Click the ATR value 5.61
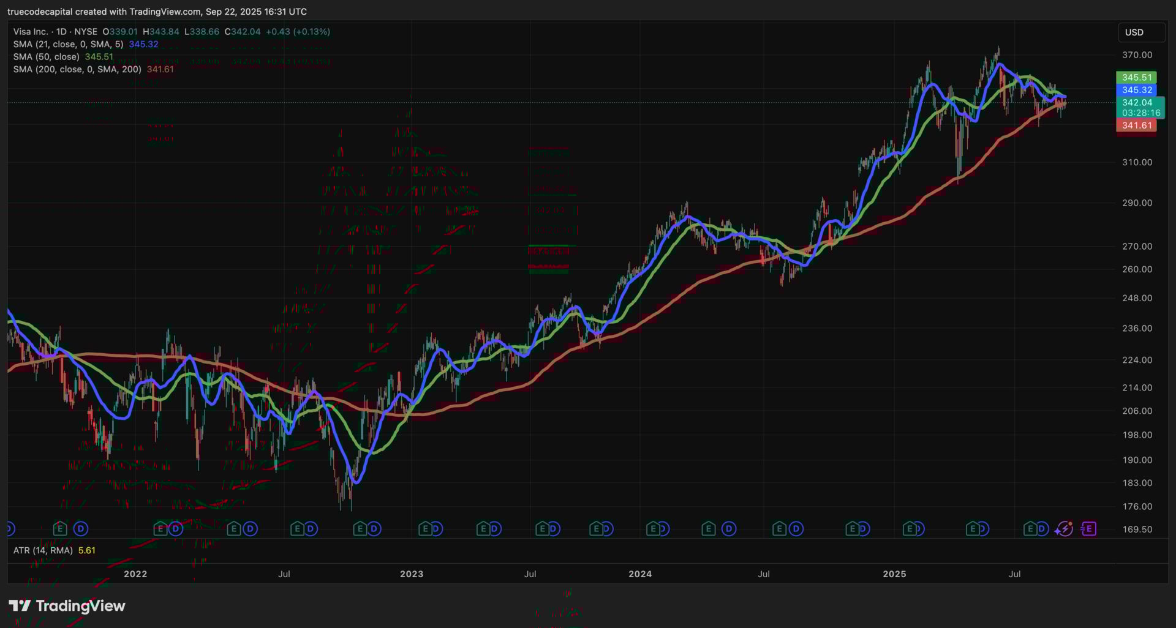This screenshot has width=1176, height=628. [87, 550]
